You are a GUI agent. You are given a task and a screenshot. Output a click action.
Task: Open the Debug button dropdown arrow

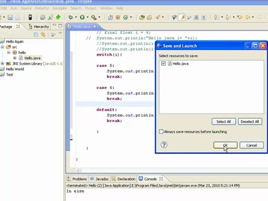[76, 17]
